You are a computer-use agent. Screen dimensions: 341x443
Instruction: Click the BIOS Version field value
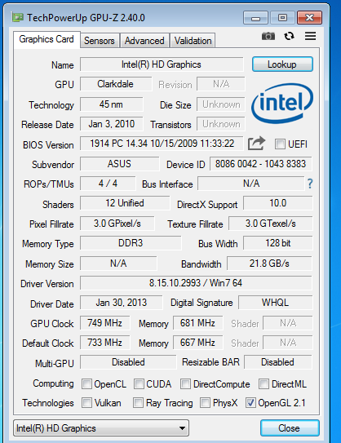162,144
